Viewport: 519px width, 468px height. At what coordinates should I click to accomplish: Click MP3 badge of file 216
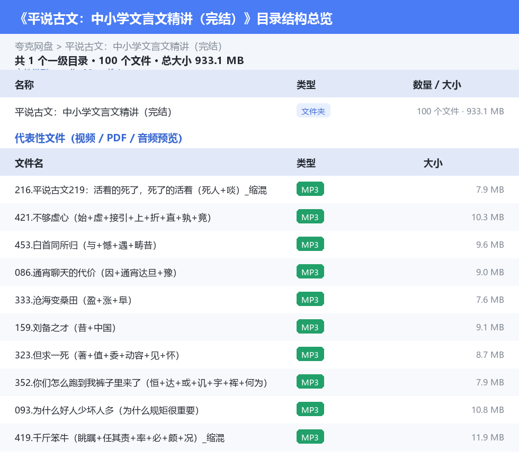pyautogui.click(x=310, y=190)
